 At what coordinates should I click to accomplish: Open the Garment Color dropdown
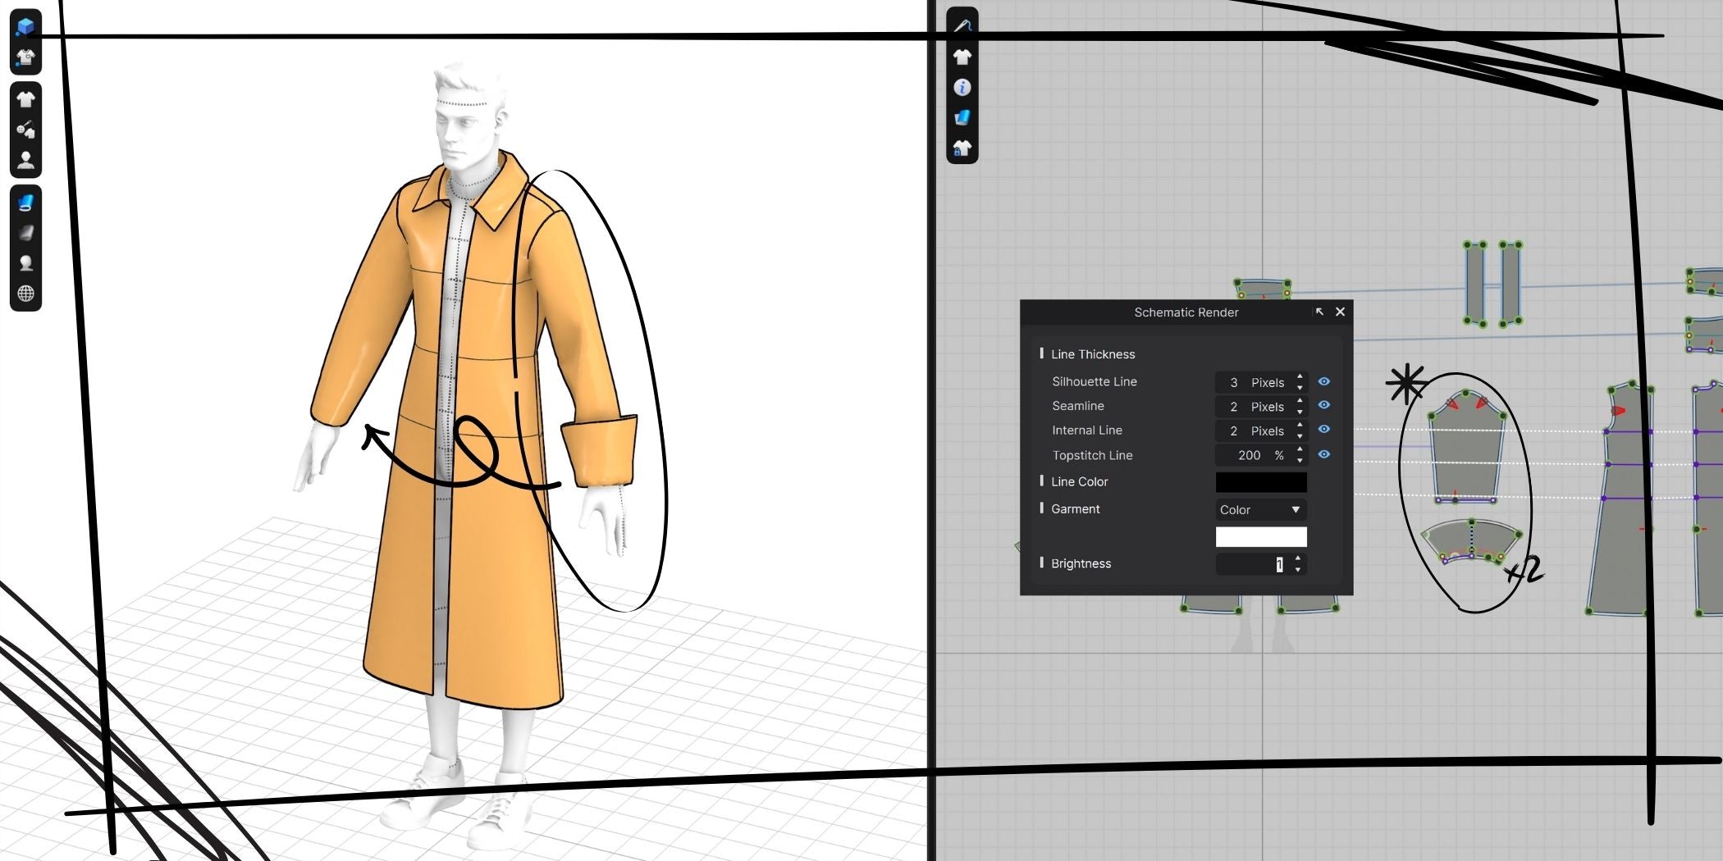coord(1260,509)
